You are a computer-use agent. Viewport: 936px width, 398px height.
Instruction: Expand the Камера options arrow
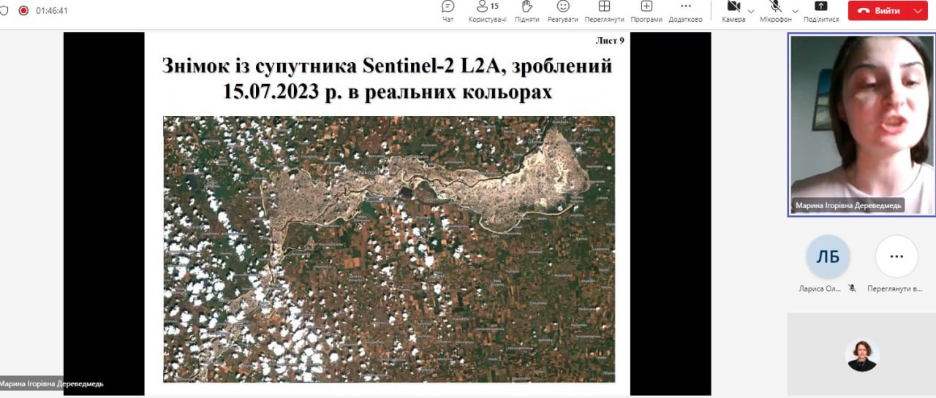pos(751,11)
